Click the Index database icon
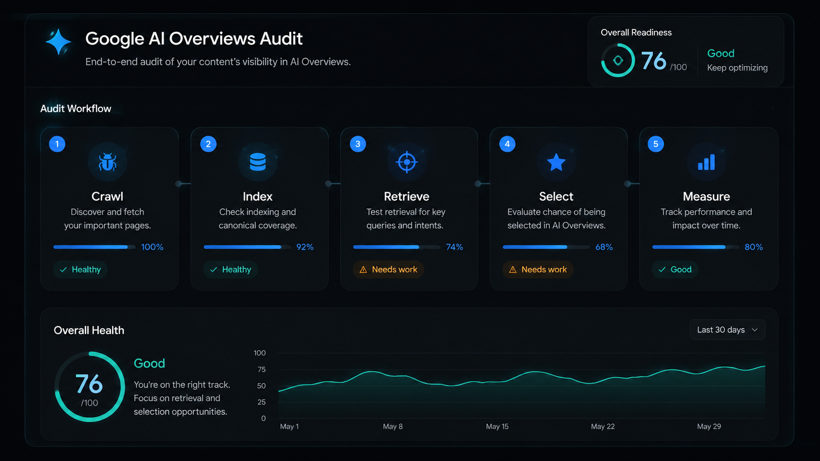The width and height of the screenshot is (820, 461). [x=257, y=162]
